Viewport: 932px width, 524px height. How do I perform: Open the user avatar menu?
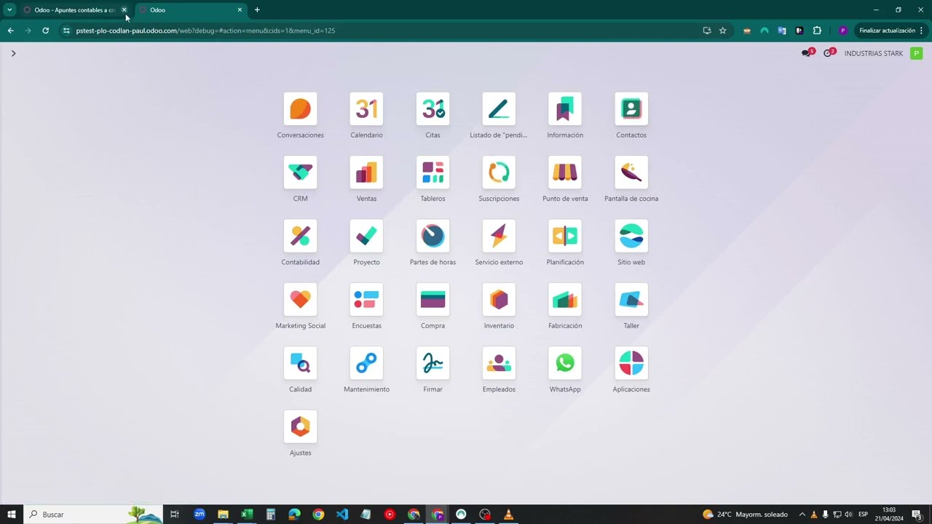point(916,53)
